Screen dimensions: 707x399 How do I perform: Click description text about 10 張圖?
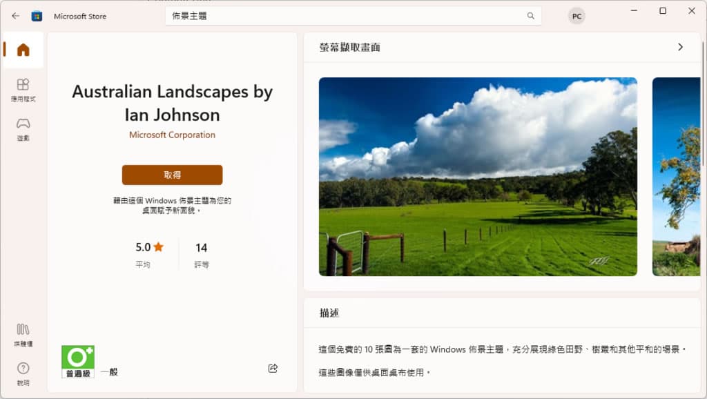[503, 349]
